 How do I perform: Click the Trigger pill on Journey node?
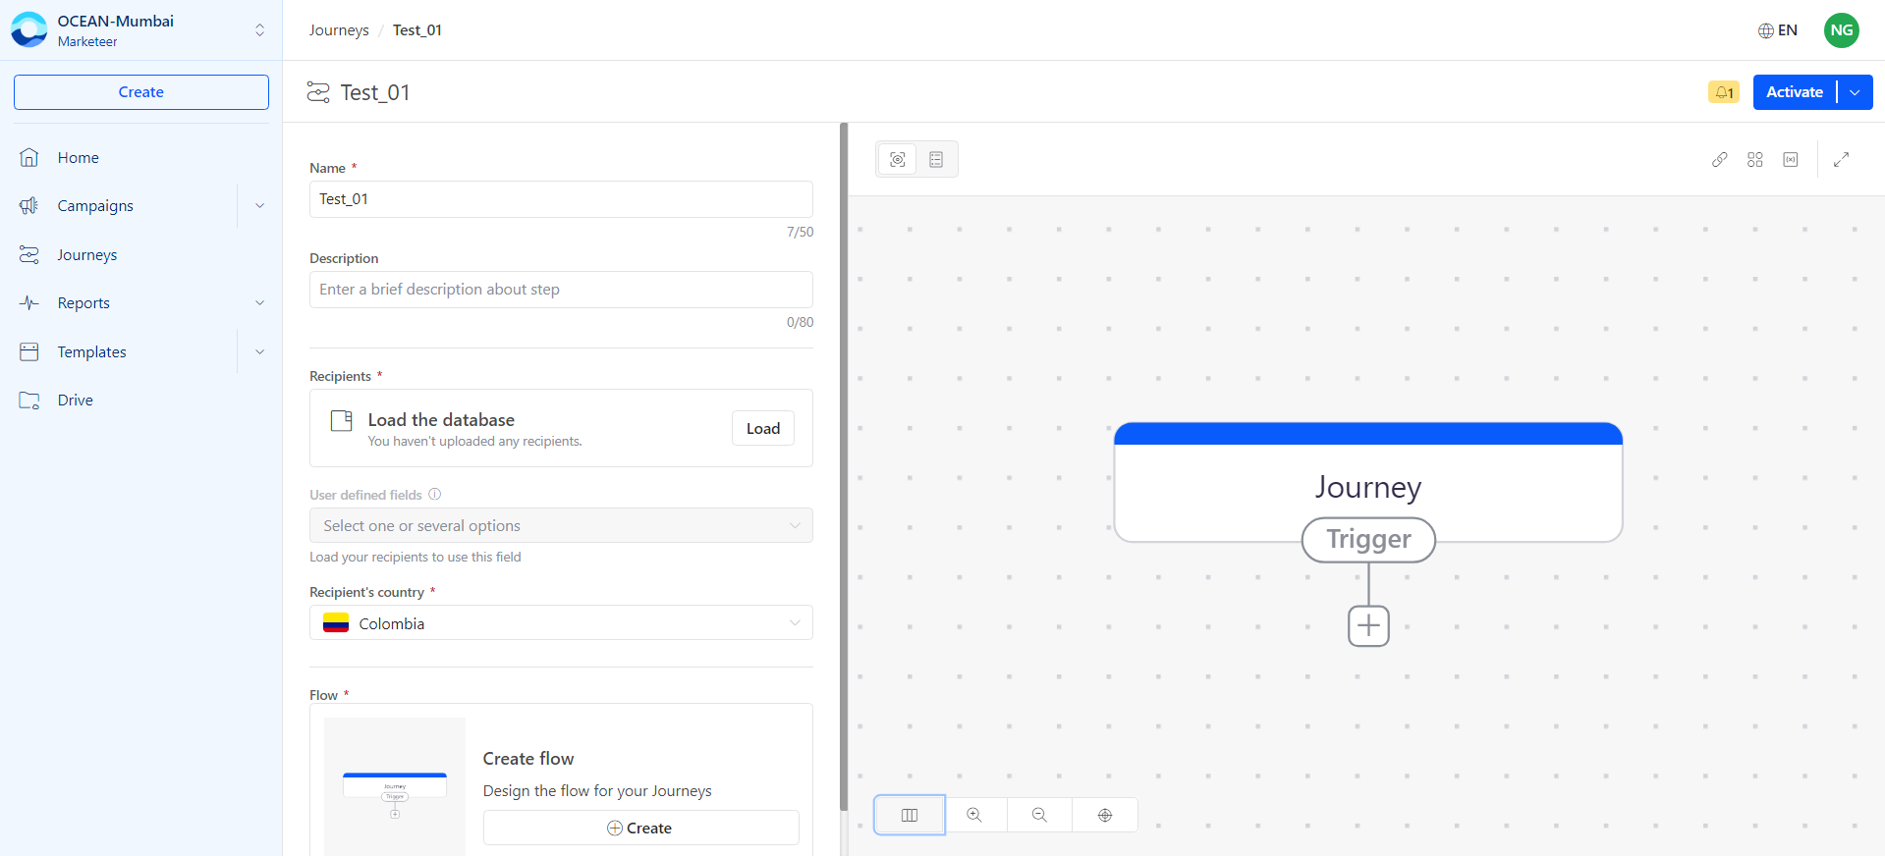[1368, 539]
